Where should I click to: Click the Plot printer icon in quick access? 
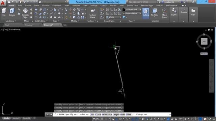pyautogui.click(x=24, y=2)
